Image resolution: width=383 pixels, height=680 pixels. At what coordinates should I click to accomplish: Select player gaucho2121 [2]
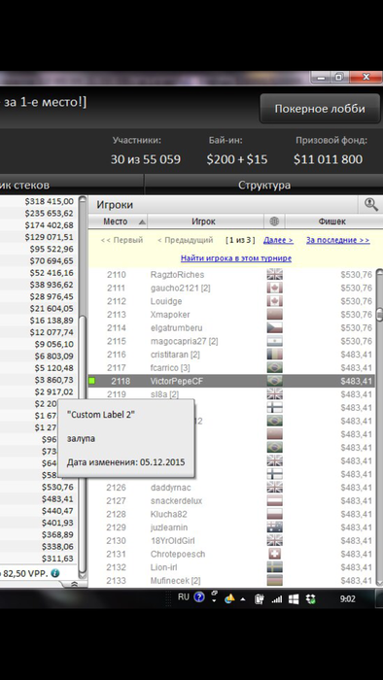(231, 288)
